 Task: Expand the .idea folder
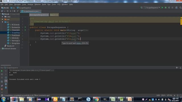click(3, 17)
